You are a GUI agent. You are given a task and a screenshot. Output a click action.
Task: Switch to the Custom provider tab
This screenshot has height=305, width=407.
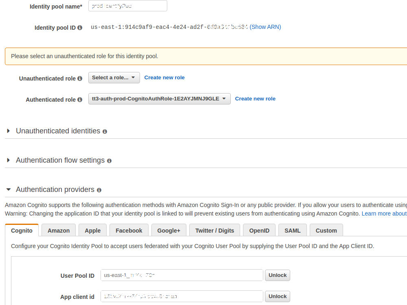pos(326,230)
